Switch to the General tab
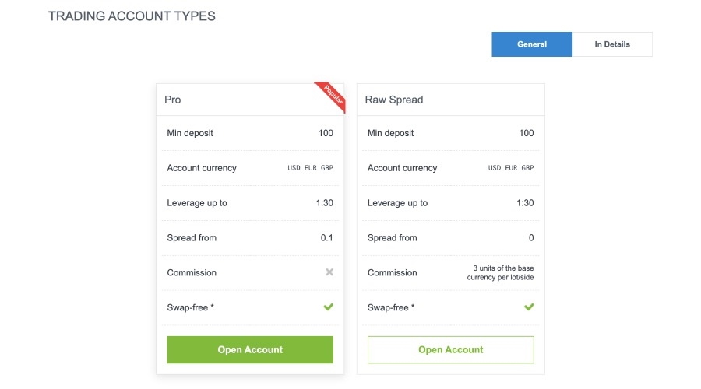This screenshot has height=389, width=701. [x=532, y=44]
